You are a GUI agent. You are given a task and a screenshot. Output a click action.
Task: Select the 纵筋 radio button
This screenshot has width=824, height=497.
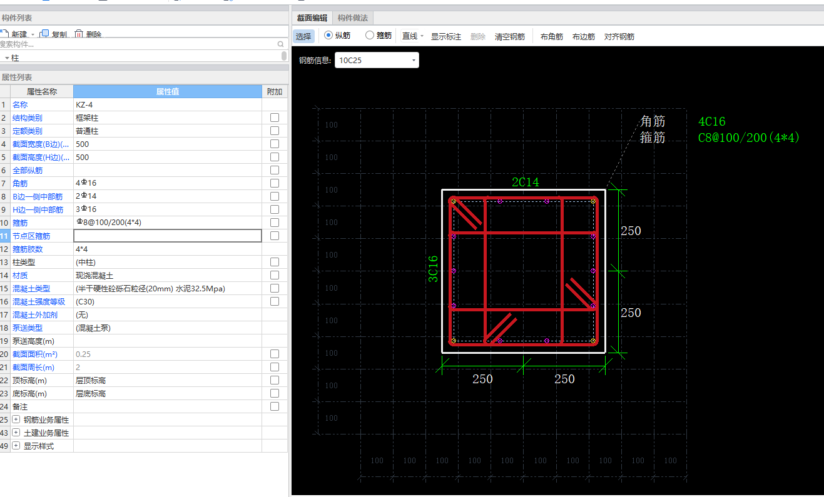click(328, 36)
